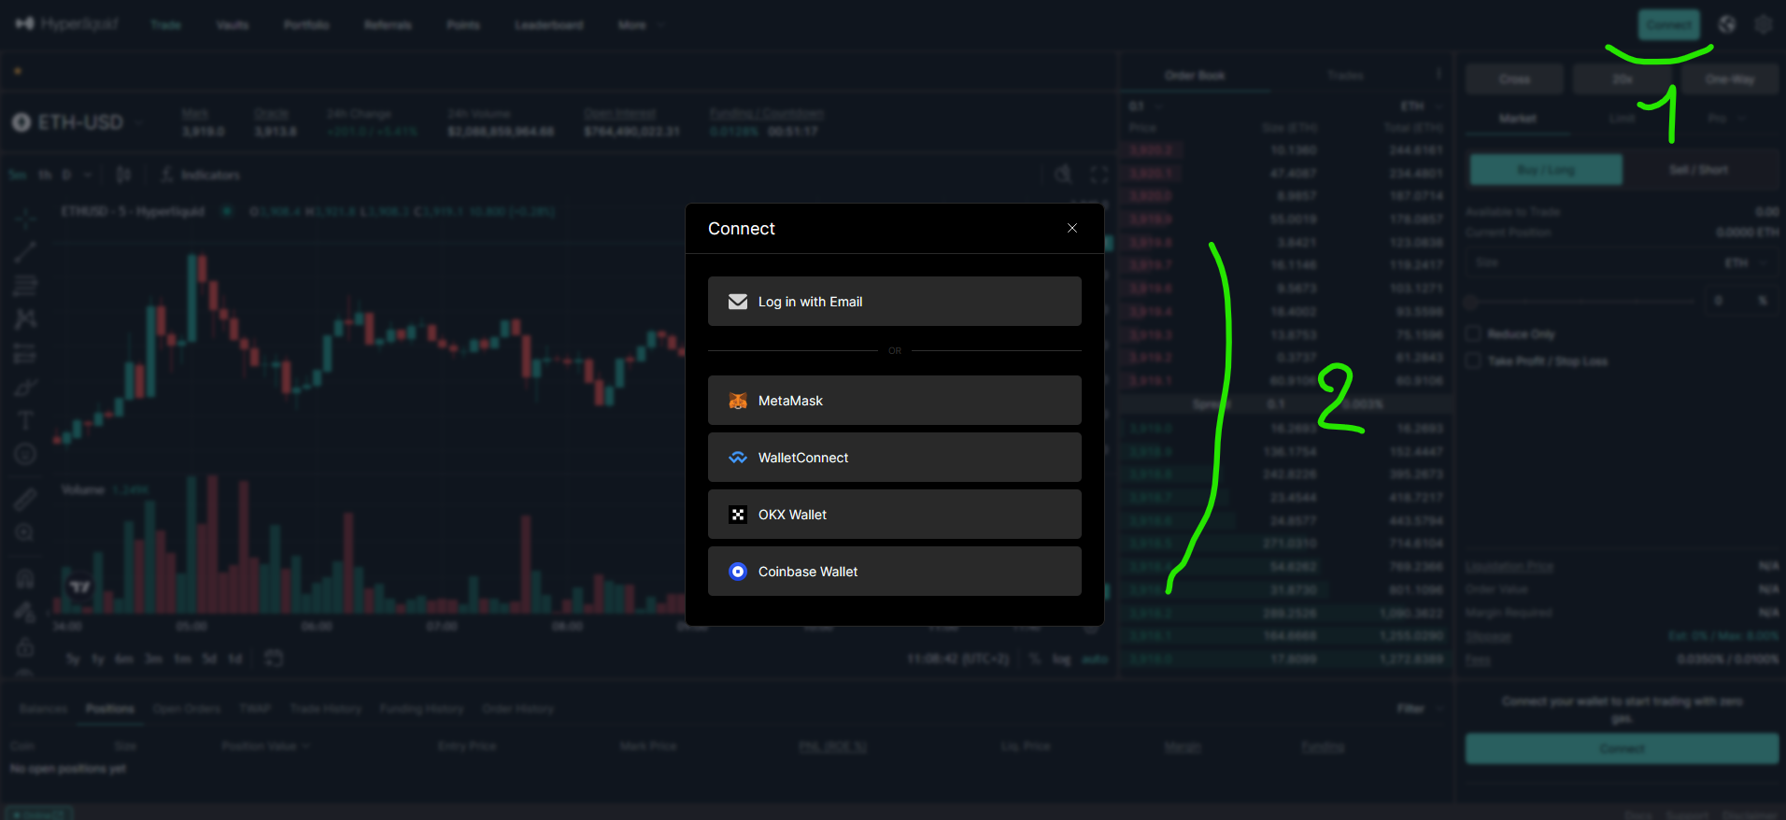Click the go-to-date calendar icon
The width and height of the screenshot is (1786, 820).
[x=274, y=658]
